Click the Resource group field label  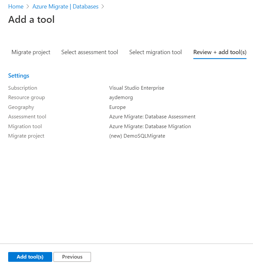pos(26,97)
